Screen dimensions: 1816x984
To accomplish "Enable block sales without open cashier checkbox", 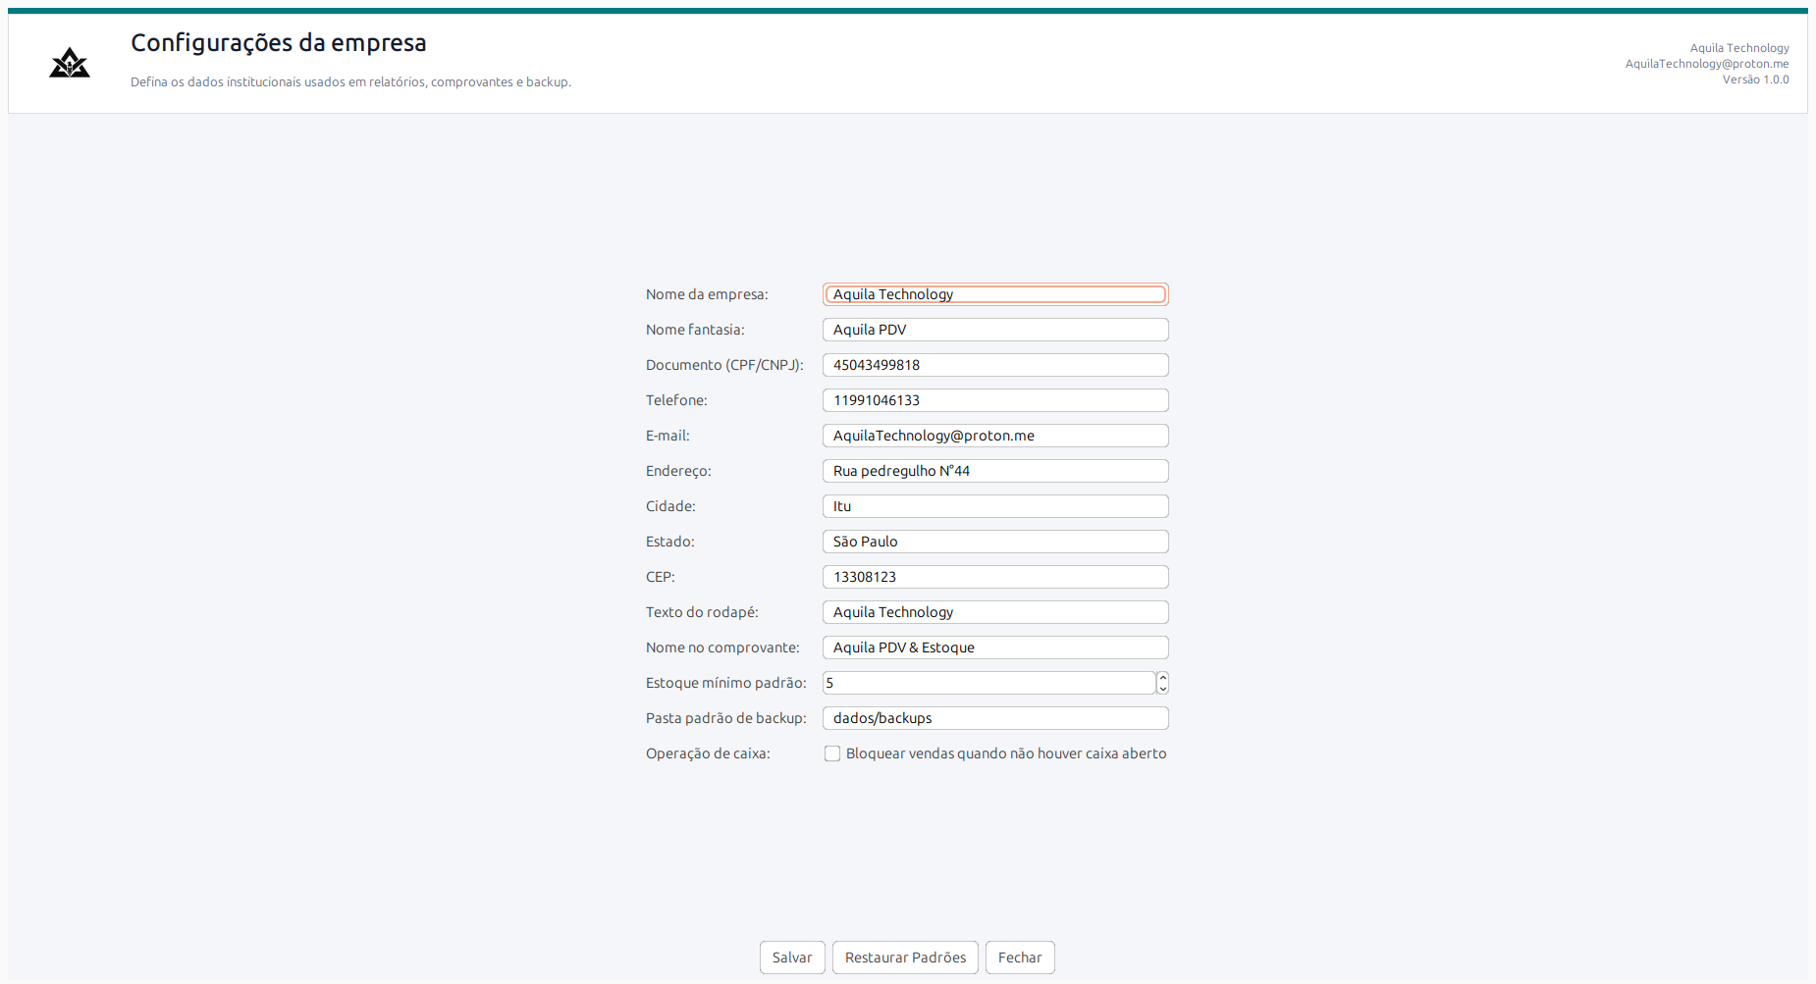I will (x=832, y=753).
